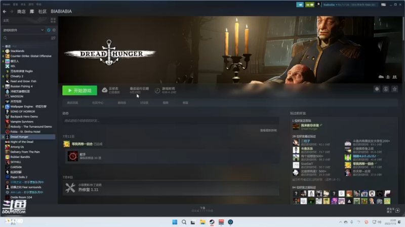Select Chivalry 2 in library list
This screenshot has height=227, width=405.
[17, 76]
